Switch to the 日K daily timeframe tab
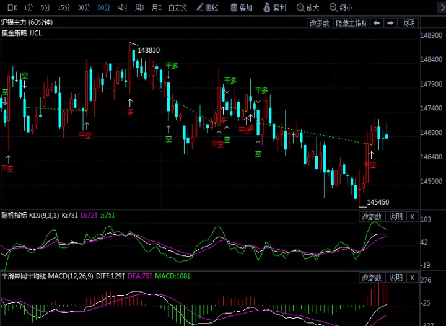 pyautogui.click(x=12, y=7)
